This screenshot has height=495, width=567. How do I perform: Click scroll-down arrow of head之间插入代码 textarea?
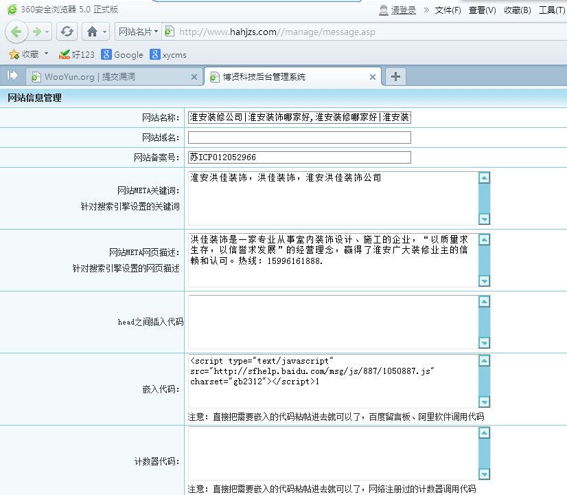pos(484,342)
